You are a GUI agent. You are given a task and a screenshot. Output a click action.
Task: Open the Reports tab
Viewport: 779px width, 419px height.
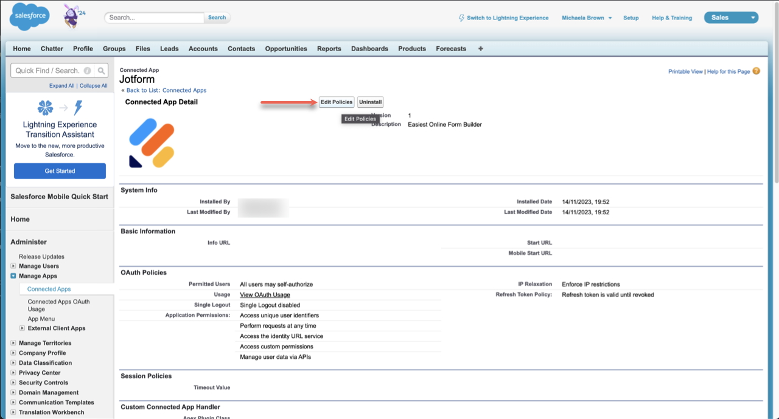[329, 49]
